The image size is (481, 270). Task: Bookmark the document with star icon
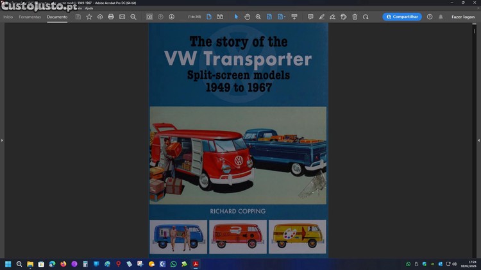89,17
